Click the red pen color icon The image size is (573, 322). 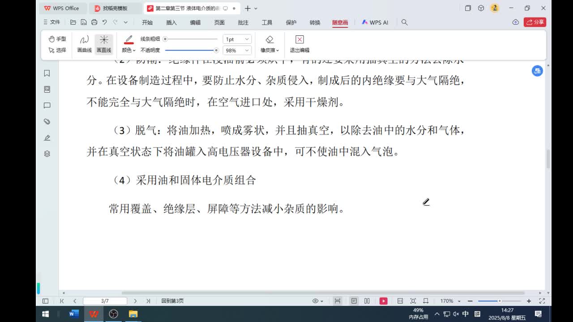pos(128,40)
